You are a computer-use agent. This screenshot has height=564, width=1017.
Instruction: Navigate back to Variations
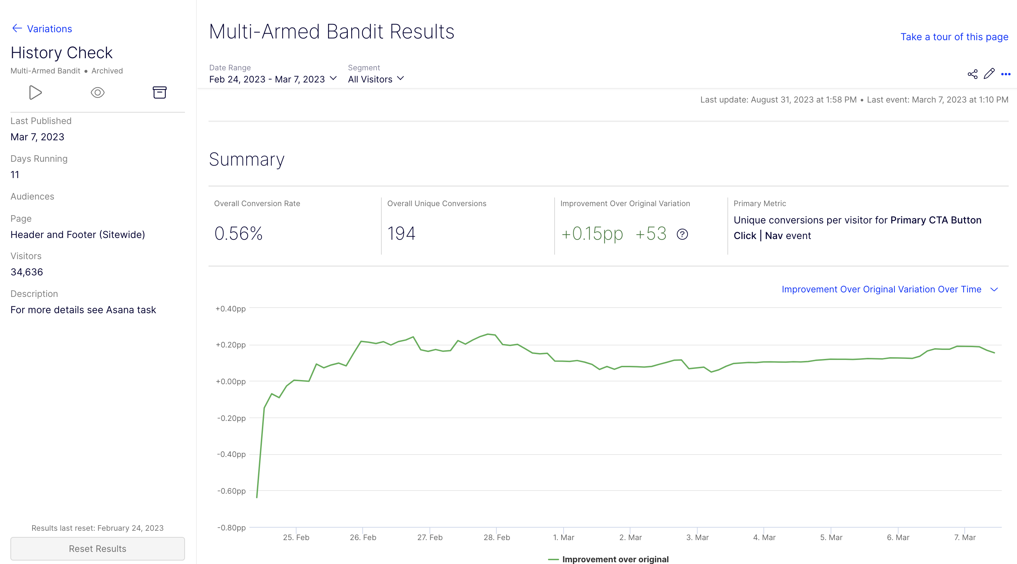(49, 28)
